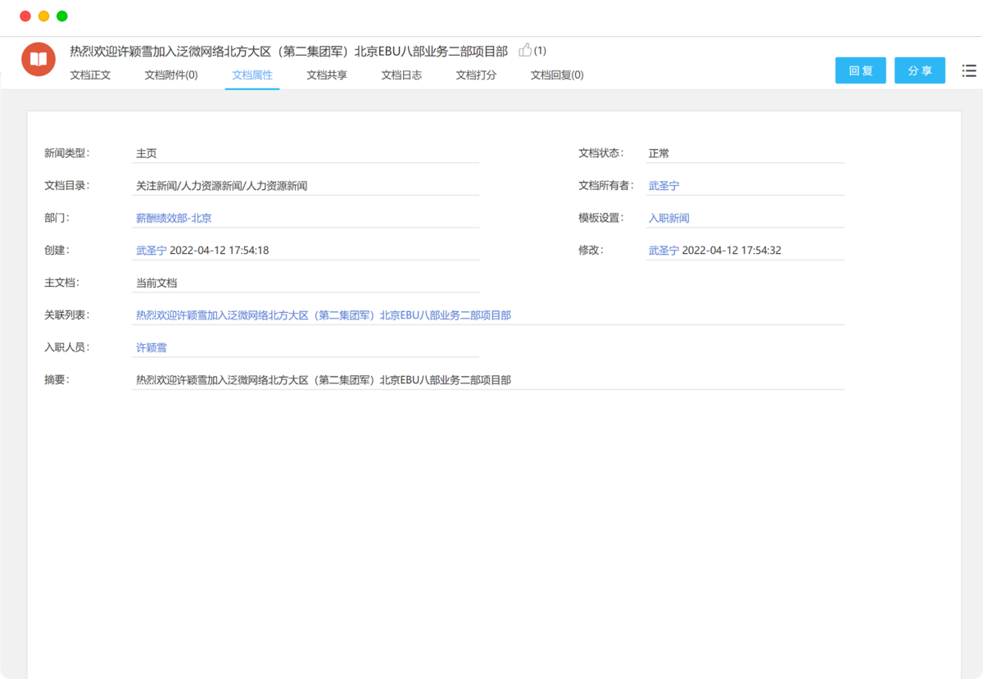983x679 pixels.
Task: Close the window with red button
Action: pos(25,16)
